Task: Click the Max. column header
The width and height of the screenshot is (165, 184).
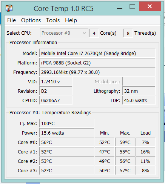Action: pos(125,133)
